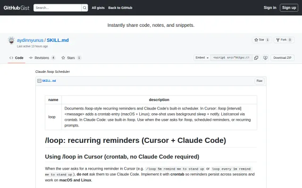302x188 pixels.
Task: Click the code brackets icon on Code tab
Action: [x=11, y=58]
